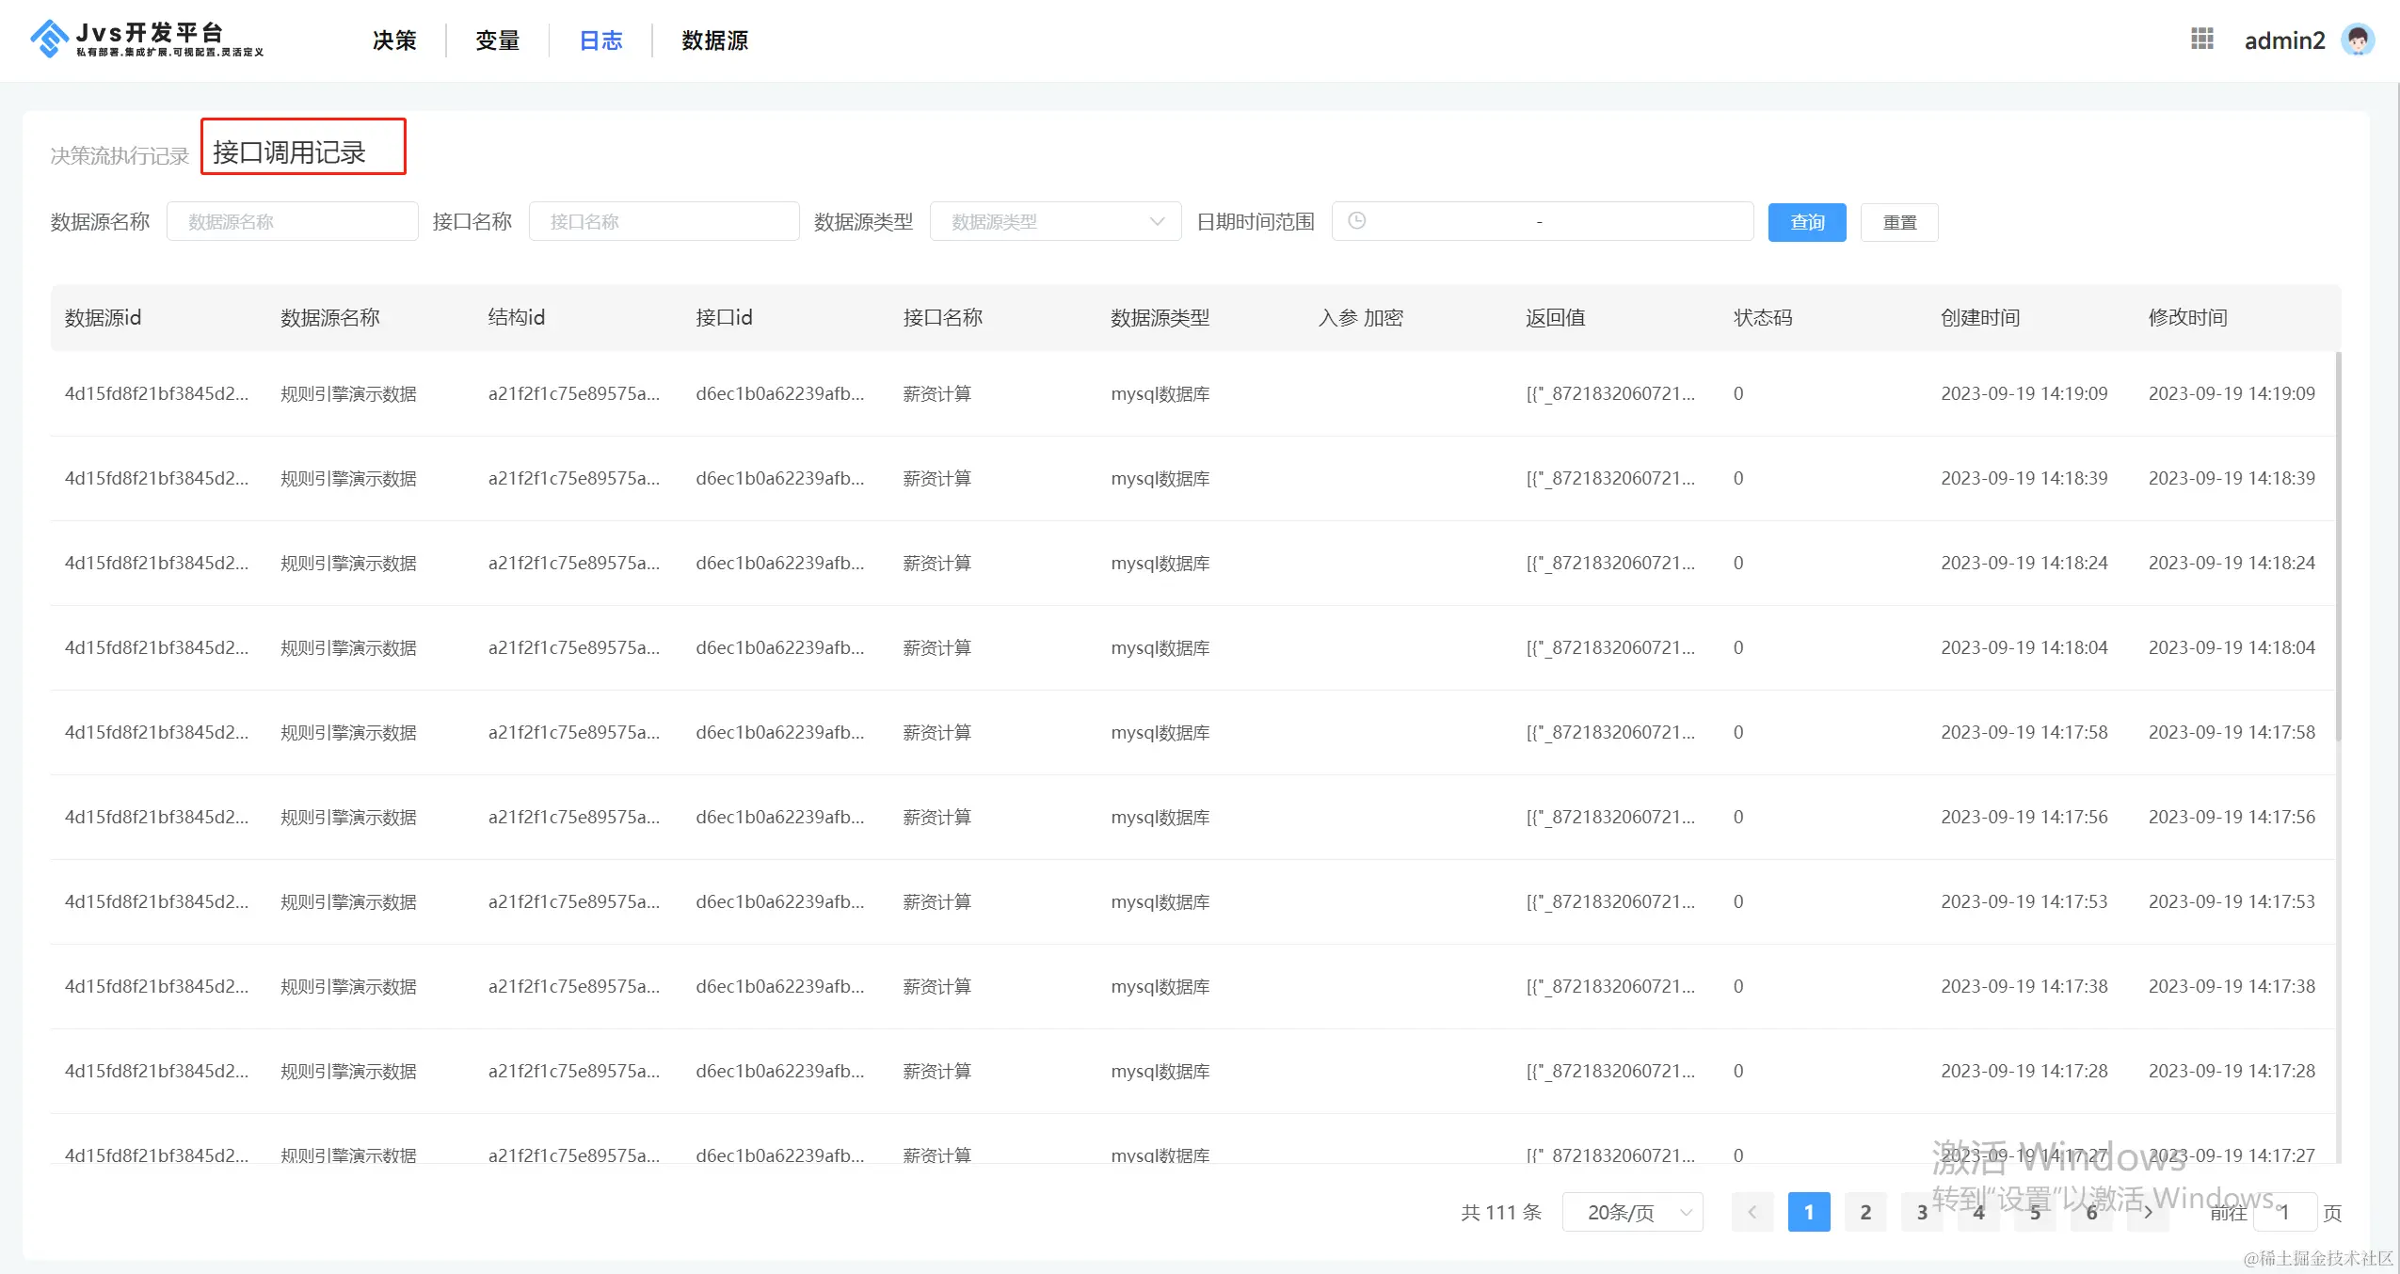Click the admin2 user avatar
Viewport: 2400px width, 1274px height.
(x=2357, y=40)
